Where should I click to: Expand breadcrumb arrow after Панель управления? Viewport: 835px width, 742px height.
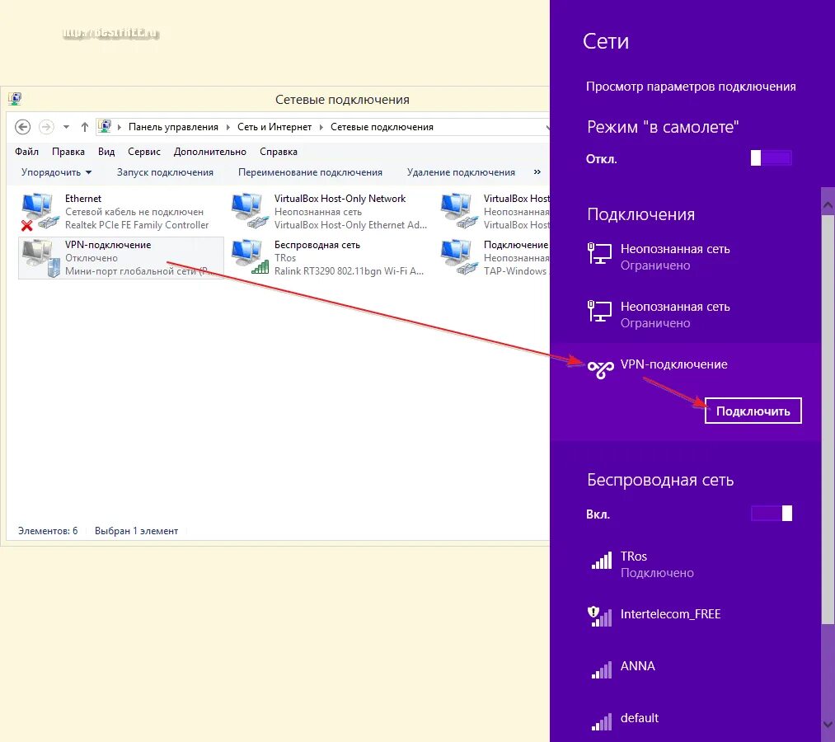click(x=228, y=127)
